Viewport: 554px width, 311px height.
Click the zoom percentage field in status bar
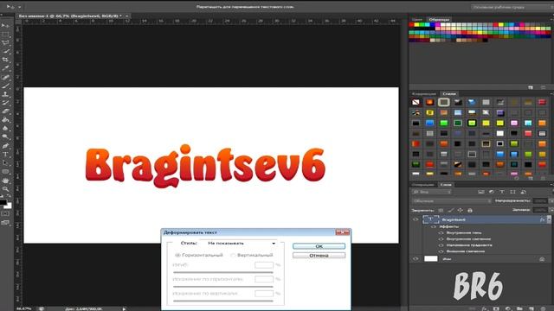click(x=24, y=309)
